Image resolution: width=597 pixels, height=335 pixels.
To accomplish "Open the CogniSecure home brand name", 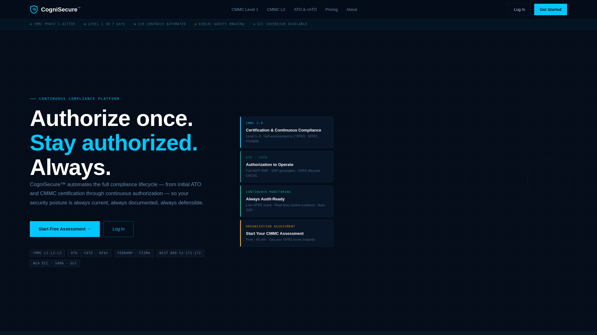I will point(61,10).
